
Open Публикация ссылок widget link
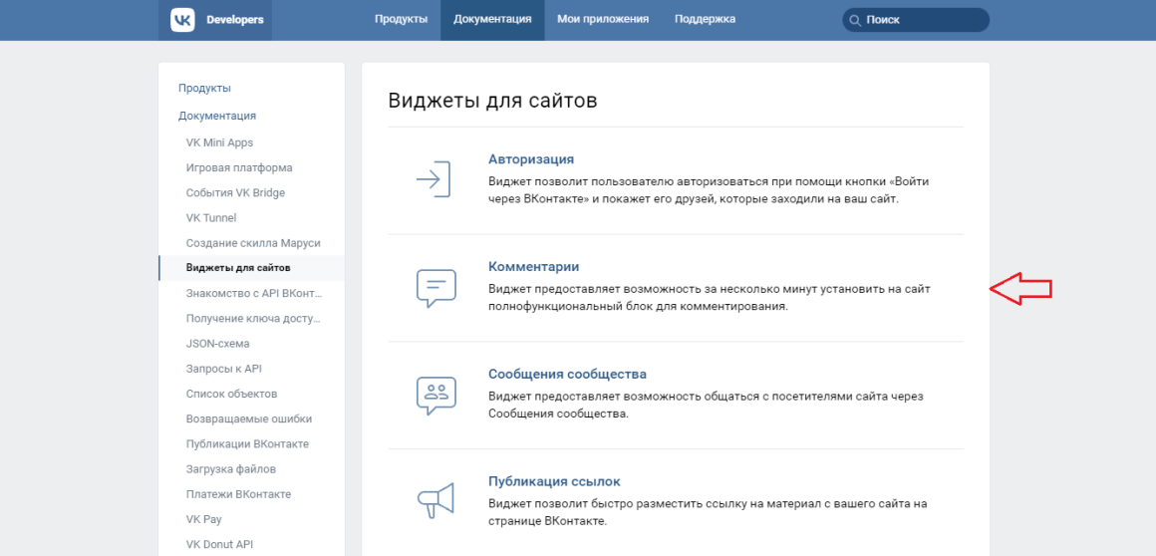click(554, 481)
